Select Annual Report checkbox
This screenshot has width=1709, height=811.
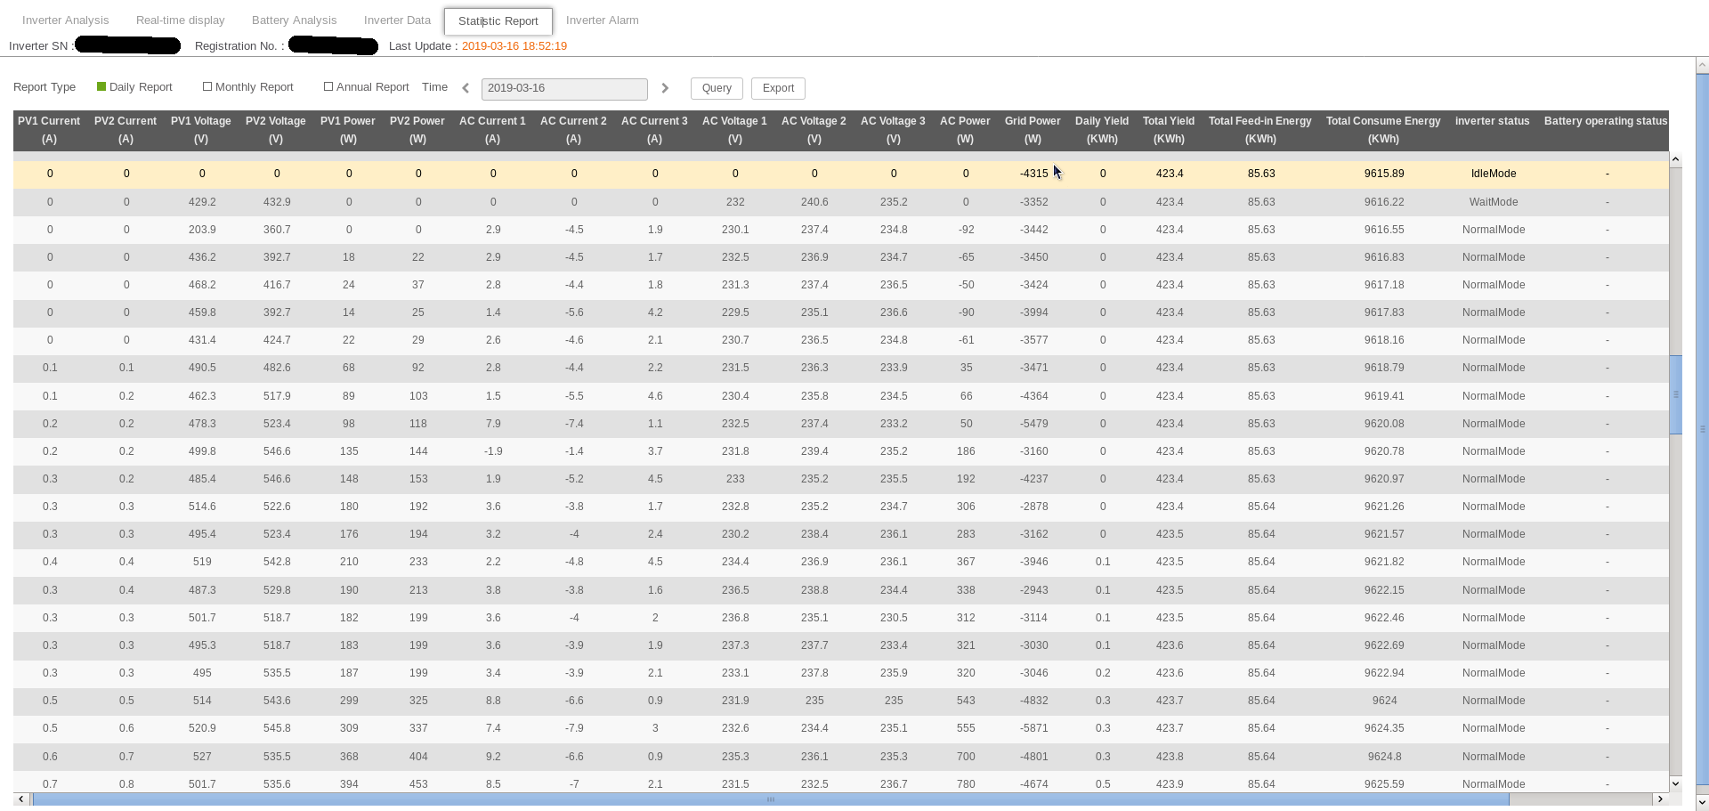point(328,87)
